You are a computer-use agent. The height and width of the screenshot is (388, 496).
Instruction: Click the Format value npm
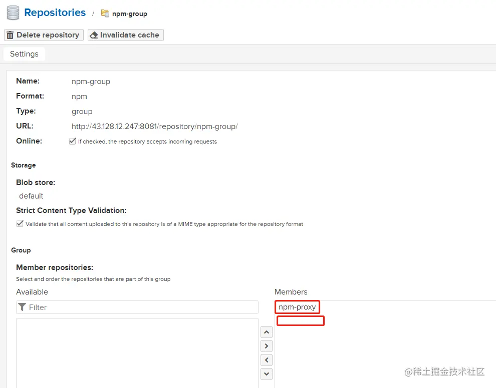click(x=79, y=96)
